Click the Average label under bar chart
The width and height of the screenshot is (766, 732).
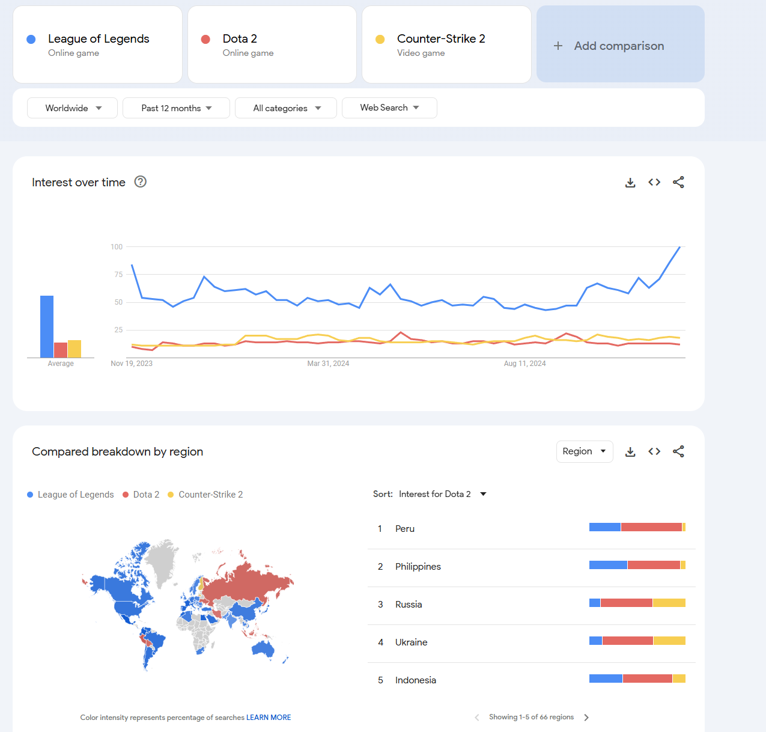click(61, 364)
